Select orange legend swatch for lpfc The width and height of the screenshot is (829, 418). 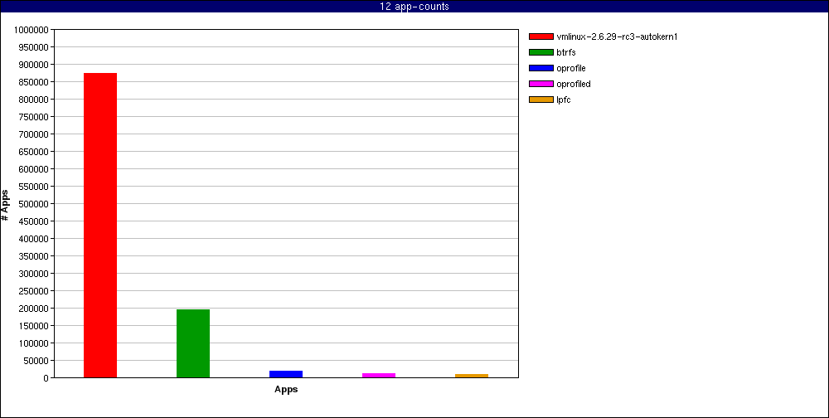[541, 100]
